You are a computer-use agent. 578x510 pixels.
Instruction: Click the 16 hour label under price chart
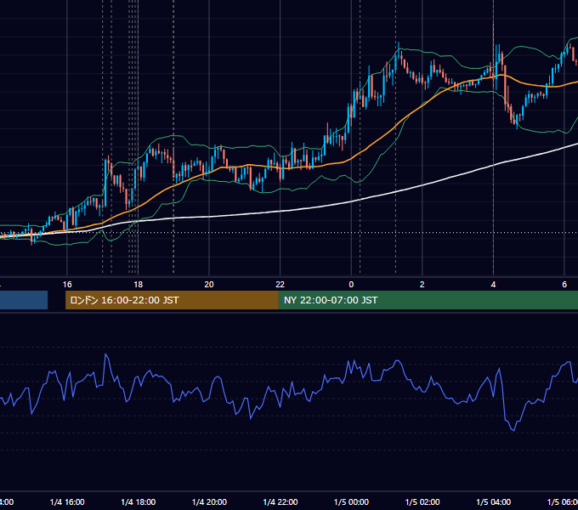pos(67,285)
